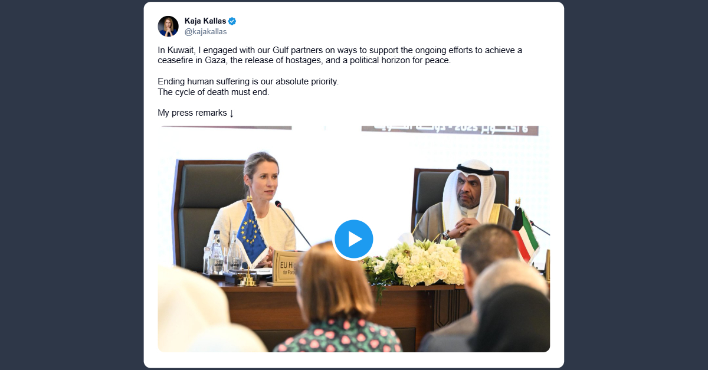Click the blue verified badge
The image size is (708, 370).
[232, 21]
